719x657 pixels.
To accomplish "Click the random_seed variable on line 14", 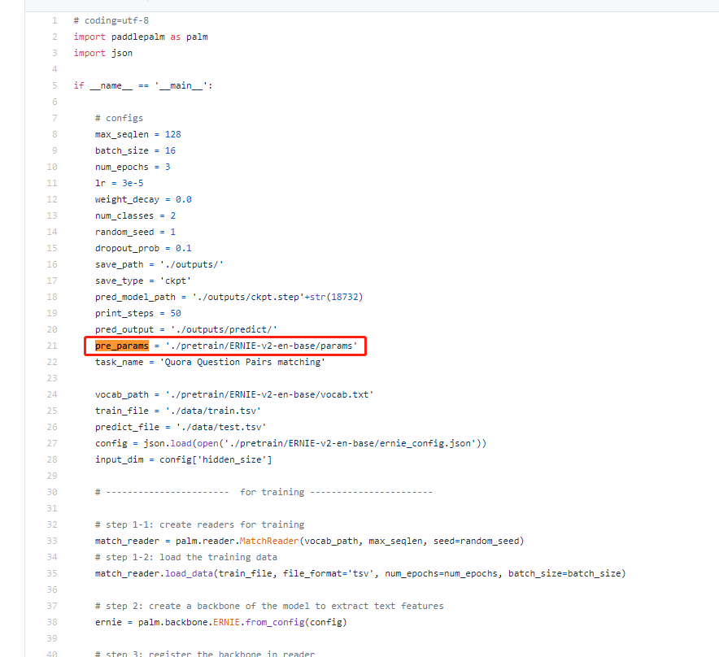I will tap(124, 232).
